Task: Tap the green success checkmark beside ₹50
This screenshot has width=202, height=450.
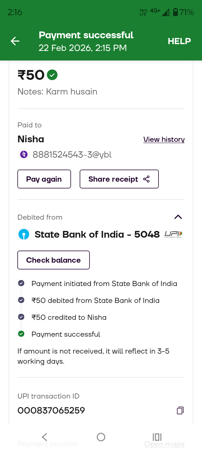Action: pos(52,75)
